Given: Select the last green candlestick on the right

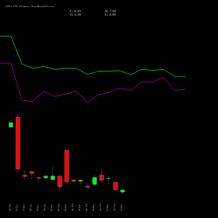Looking at the screenshot, I should [x=123, y=191].
